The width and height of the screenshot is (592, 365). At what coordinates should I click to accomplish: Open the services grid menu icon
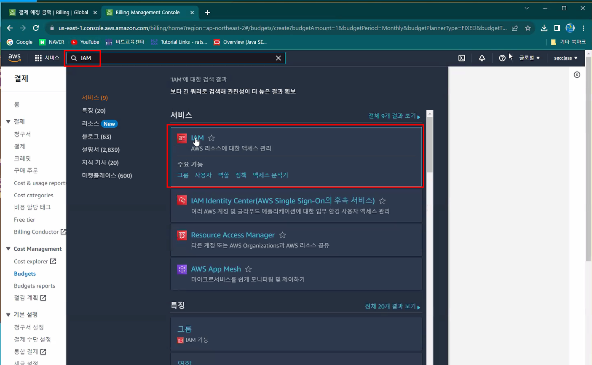[38, 58]
